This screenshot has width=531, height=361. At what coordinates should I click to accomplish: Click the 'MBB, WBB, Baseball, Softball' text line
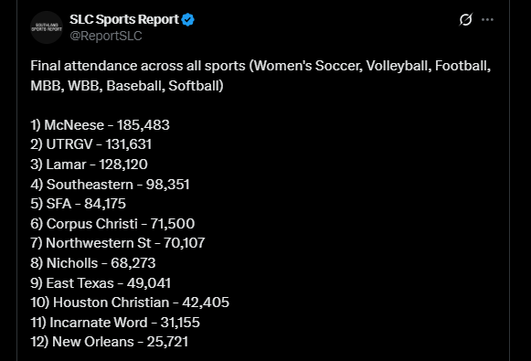click(127, 86)
